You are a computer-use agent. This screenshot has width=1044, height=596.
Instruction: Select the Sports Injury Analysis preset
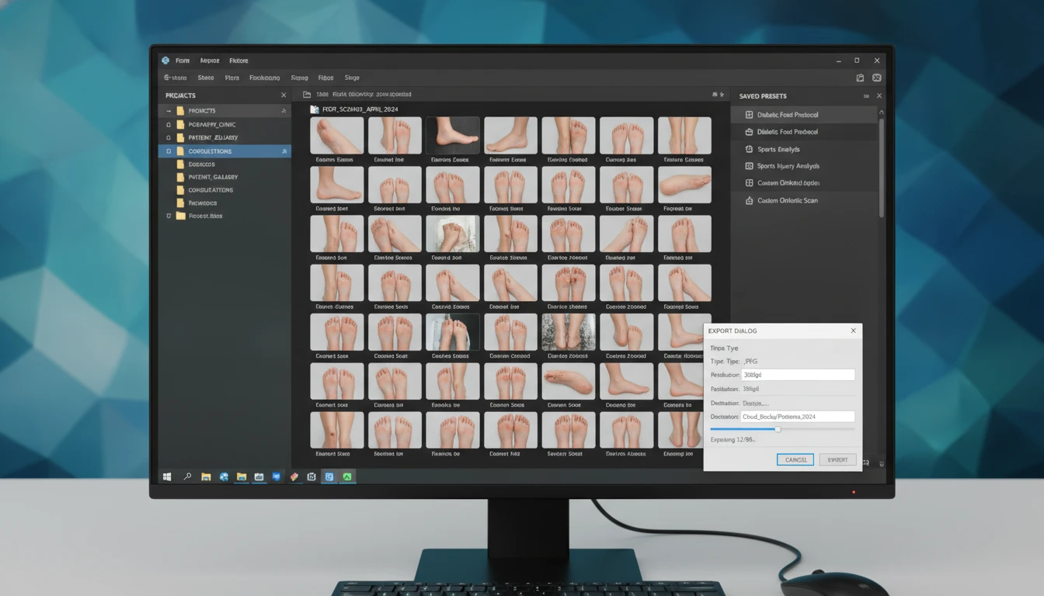[805, 166]
